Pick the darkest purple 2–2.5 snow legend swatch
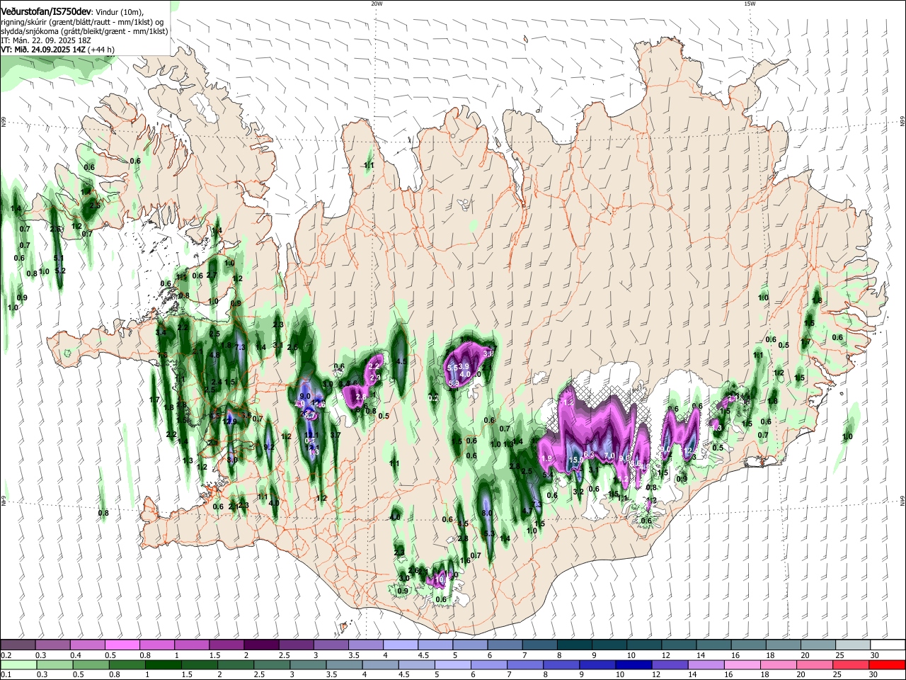The width and height of the screenshot is (906, 680). 260,645
